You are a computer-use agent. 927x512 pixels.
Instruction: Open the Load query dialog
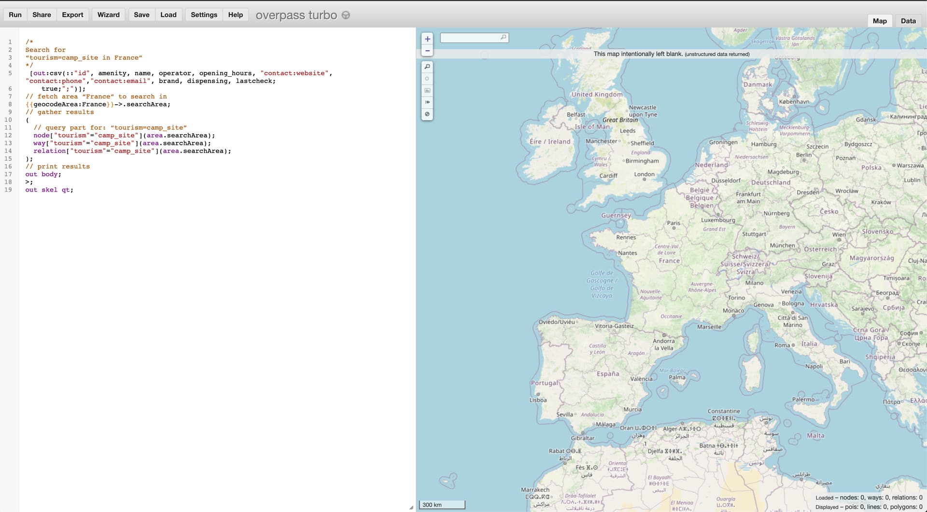(x=169, y=14)
